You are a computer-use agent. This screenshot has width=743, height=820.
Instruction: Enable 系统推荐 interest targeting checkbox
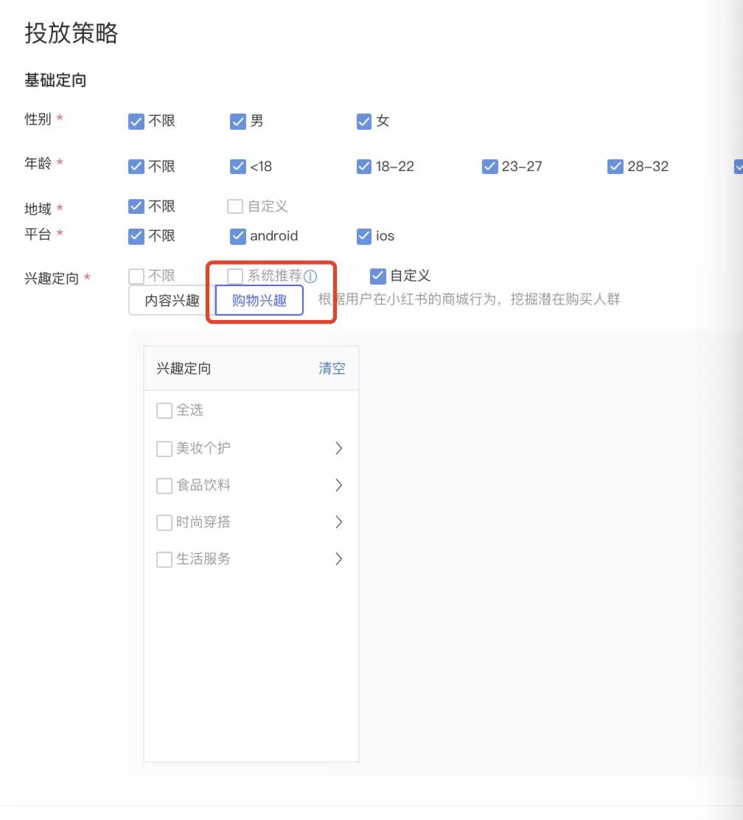235,277
